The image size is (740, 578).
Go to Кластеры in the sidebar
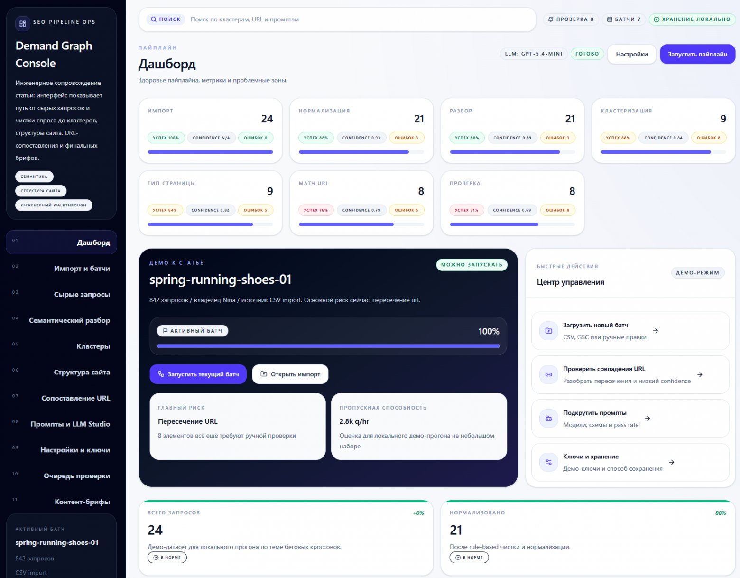[x=93, y=346]
